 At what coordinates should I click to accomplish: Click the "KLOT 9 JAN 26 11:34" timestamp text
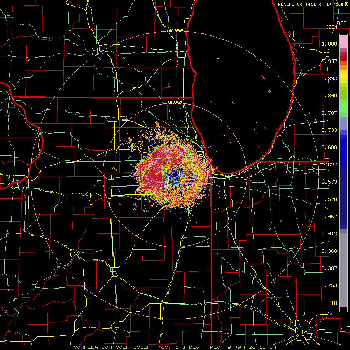(243, 347)
